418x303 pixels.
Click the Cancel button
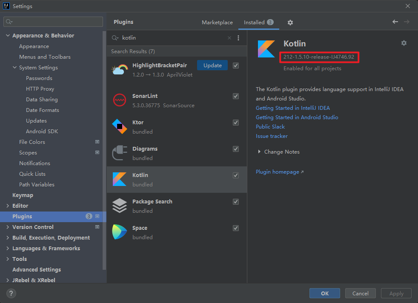tap(361, 293)
